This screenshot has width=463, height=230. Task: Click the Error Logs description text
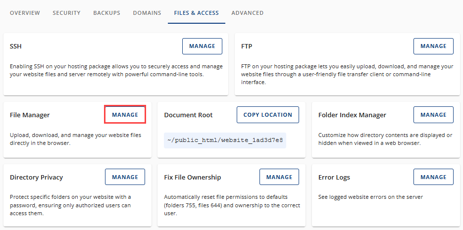[x=370, y=197]
